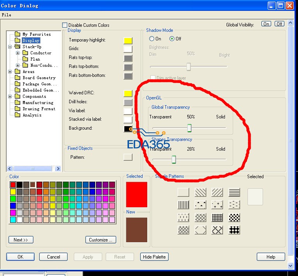The height and width of the screenshot is (276, 298).
Task: Expand the Non-Conductor tree node
Action: click(x=17, y=65)
